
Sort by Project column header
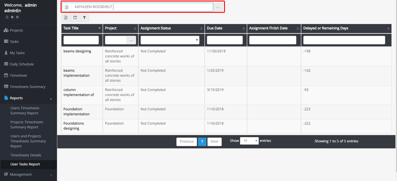point(120,28)
